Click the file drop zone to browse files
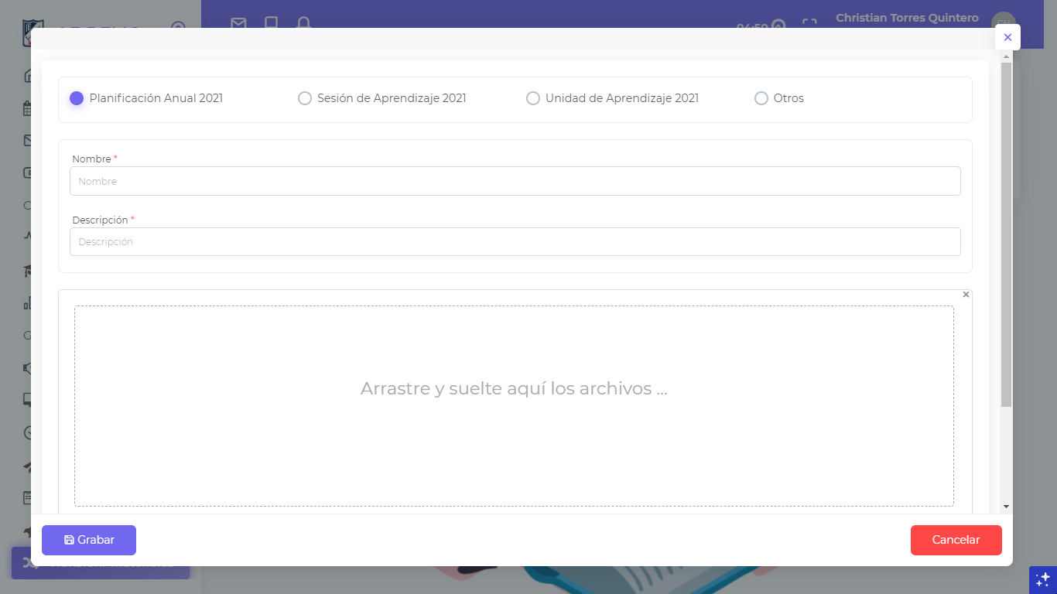Viewport: 1057px width, 594px height. (514, 406)
